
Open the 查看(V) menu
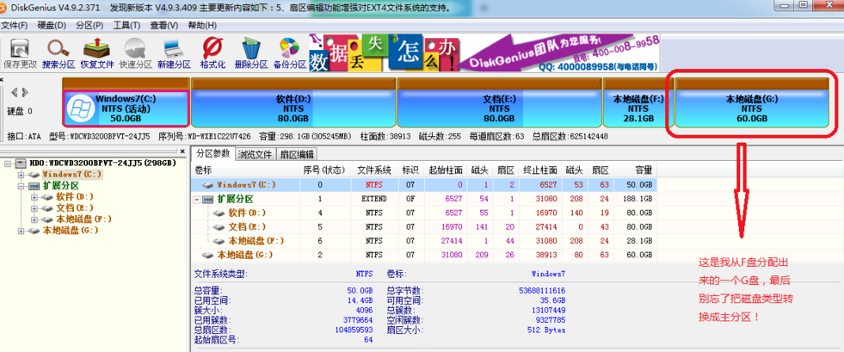click(164, 25)
